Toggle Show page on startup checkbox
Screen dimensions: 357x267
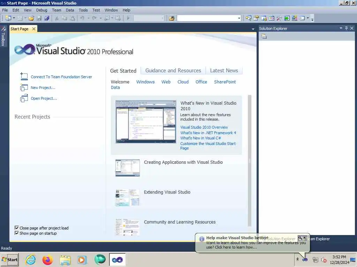17,233
